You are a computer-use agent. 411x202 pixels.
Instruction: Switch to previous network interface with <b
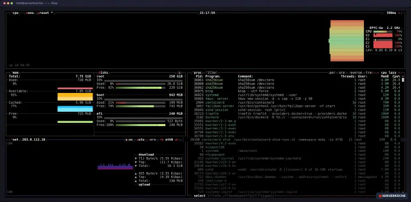162,139
